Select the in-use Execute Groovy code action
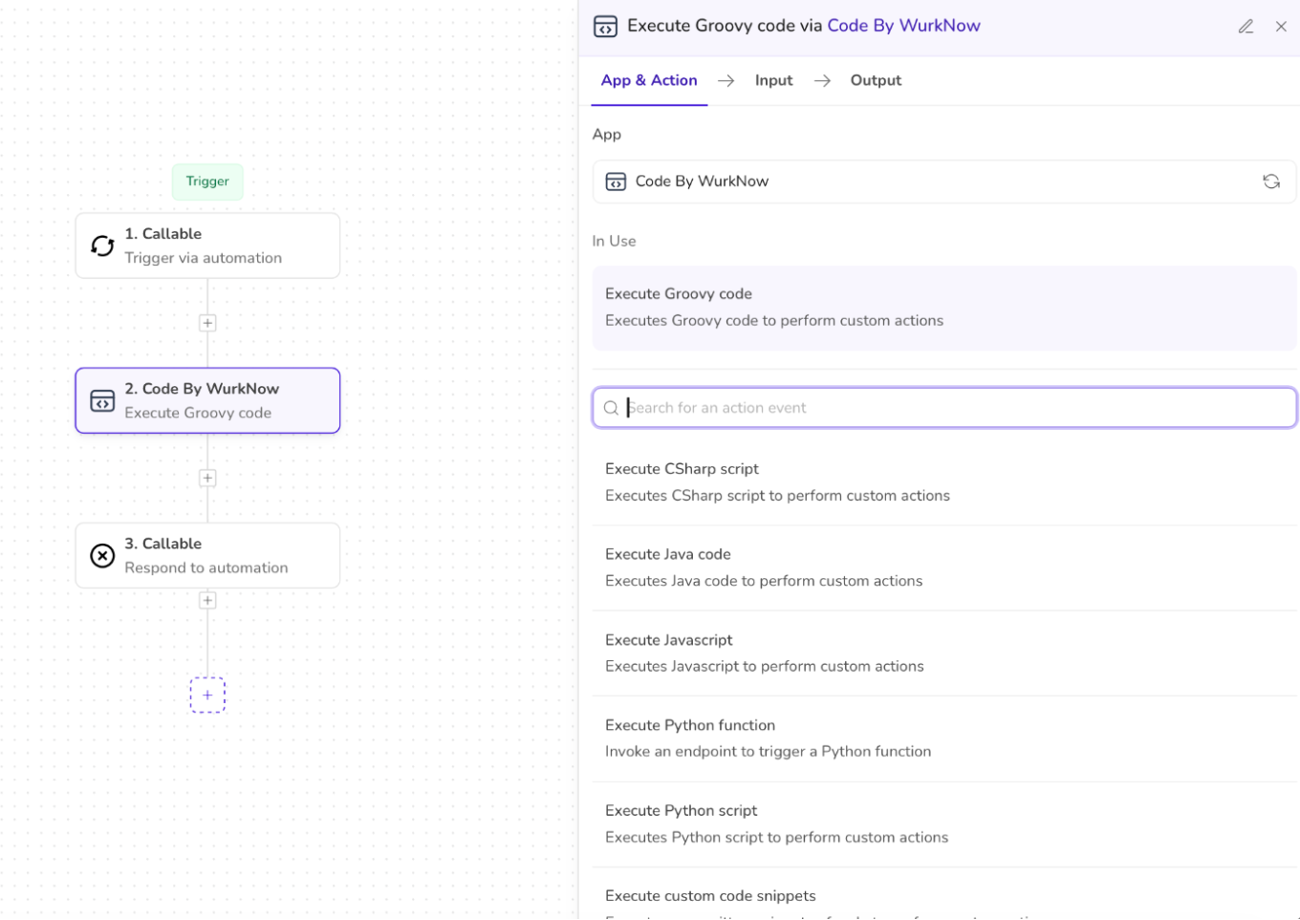 click(944, 308)
